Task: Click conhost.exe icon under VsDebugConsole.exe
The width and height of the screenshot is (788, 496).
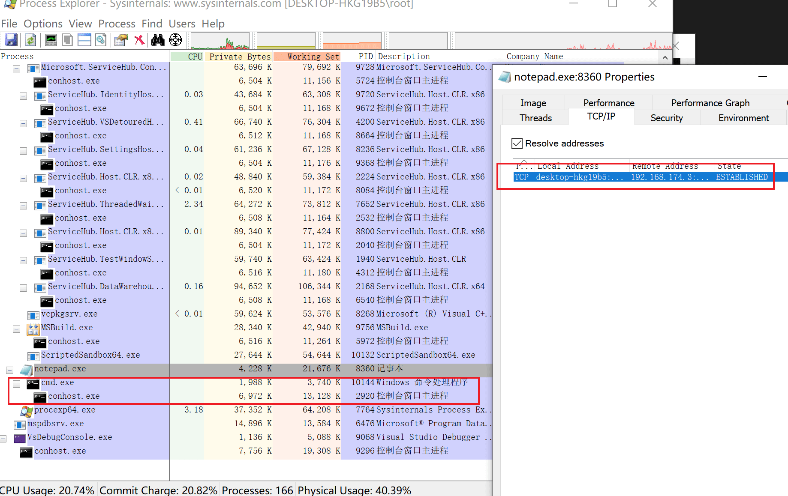Action: pos(26,451)
